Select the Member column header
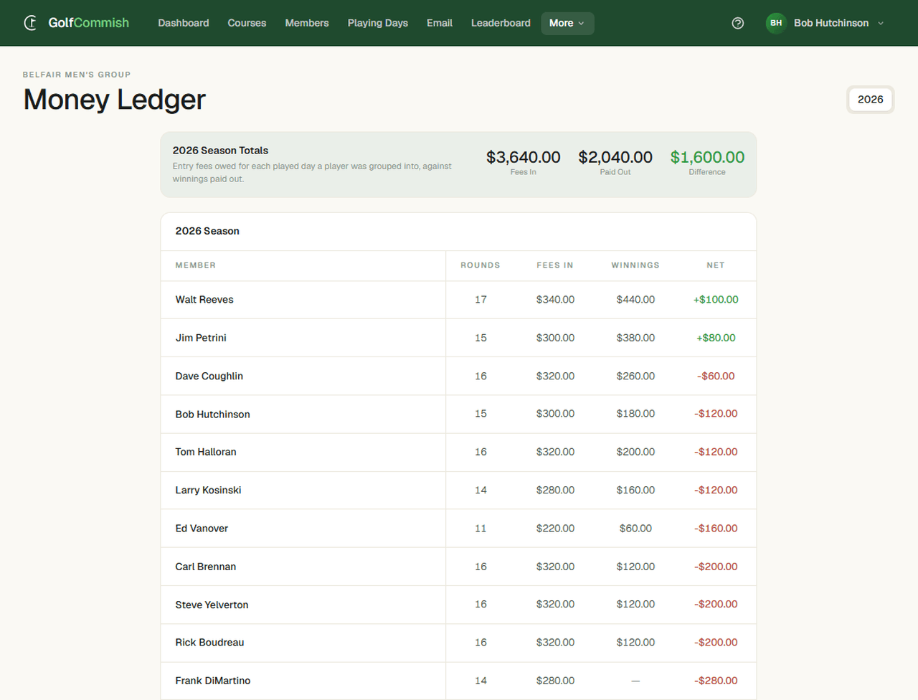 point(196,265)
